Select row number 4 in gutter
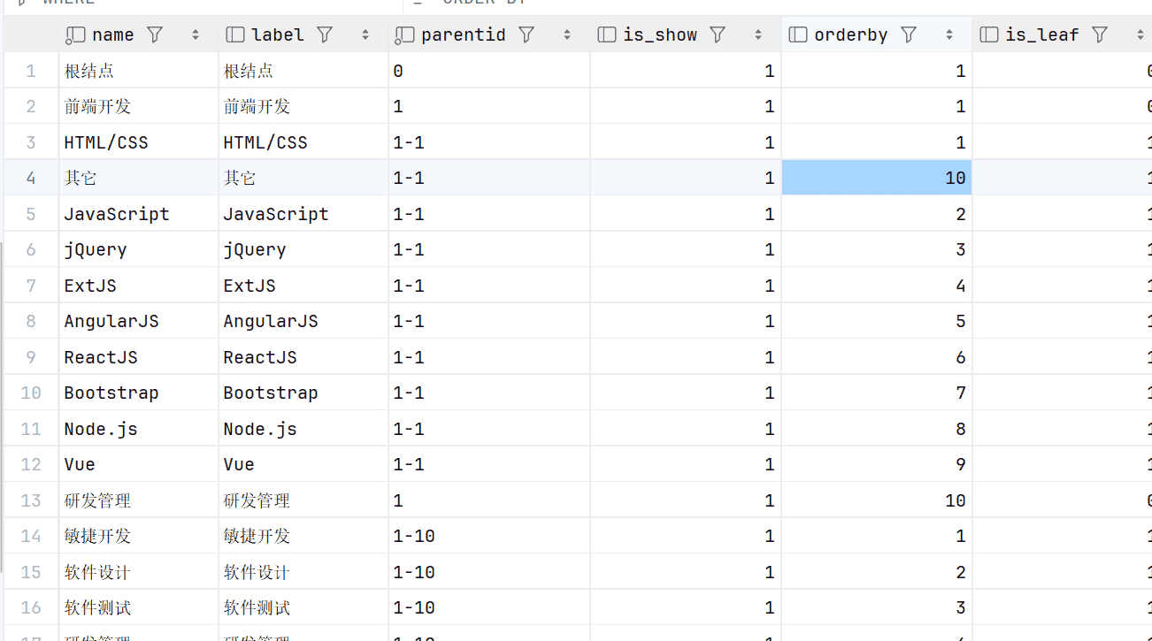Viewport: 1152px width, 641px height. 31,178
